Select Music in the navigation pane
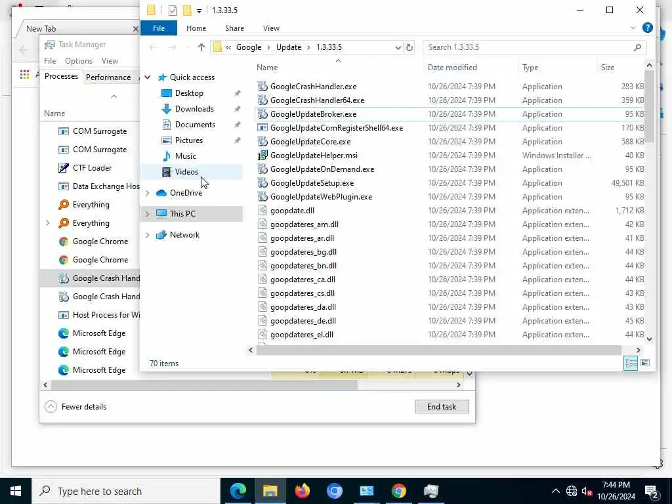This screenshot has height=504, width=672. [185, 156]
